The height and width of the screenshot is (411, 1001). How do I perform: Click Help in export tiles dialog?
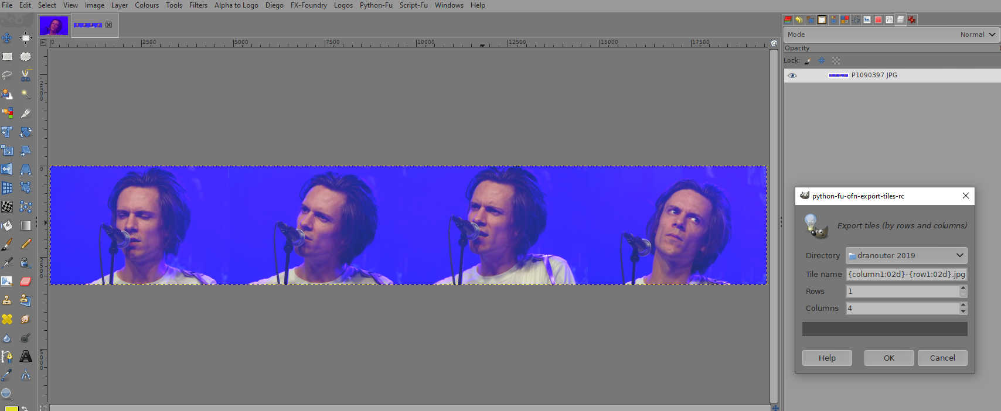pyautogui.click(x=827, y=358)
